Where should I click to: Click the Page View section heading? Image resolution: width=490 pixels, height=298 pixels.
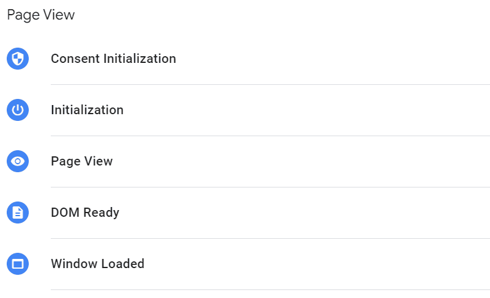(40, 15)
